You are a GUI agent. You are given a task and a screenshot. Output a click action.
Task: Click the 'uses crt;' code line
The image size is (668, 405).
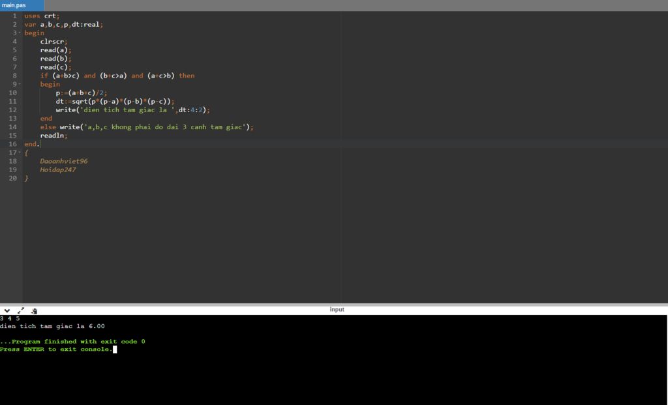42,16
